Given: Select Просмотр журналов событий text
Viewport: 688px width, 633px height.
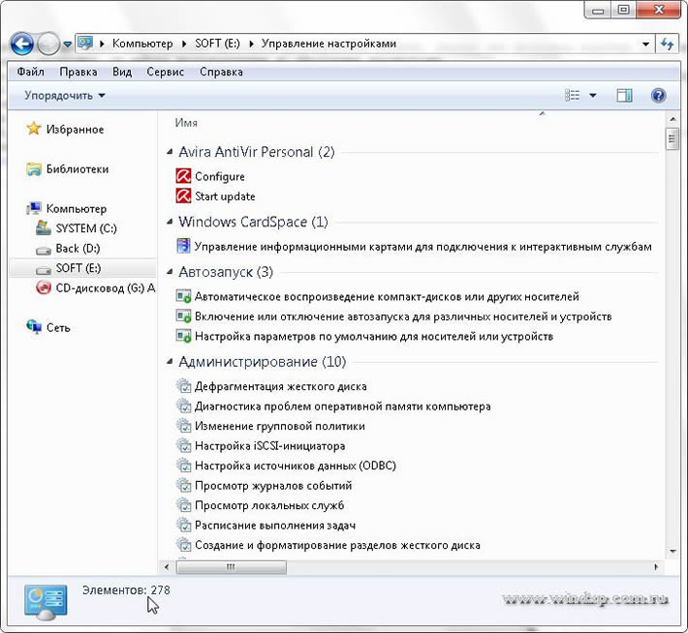Looking at the screenshot, I should pyautogui.click(x=273, y=486).
